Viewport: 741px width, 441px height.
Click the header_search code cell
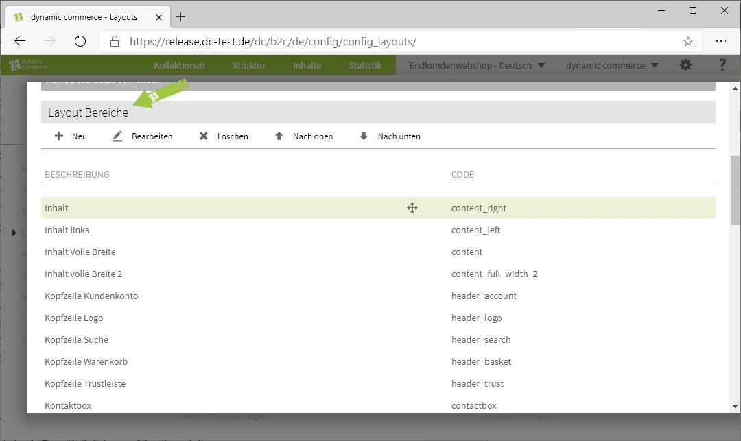[481, 339]
